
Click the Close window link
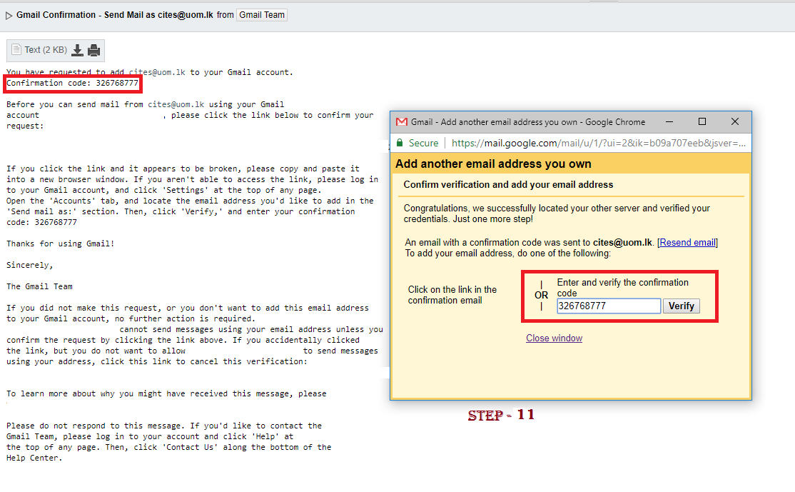click(x=554, y=338)
